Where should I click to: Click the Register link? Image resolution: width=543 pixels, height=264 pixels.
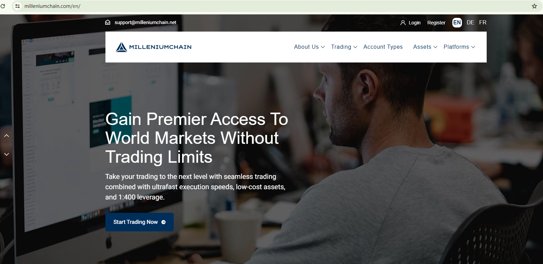(436, 23)
